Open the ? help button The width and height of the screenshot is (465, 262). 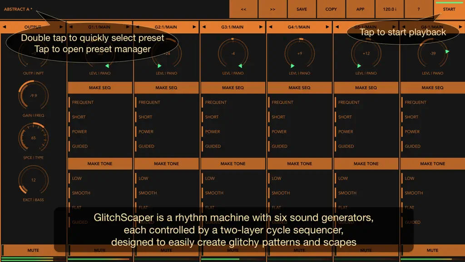(x=419, y=9)
